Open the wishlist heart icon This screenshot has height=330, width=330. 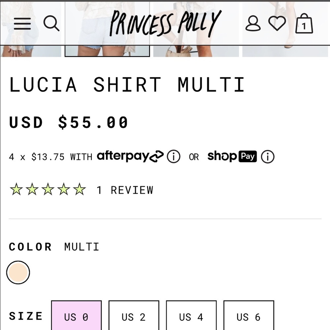pos(277,23)
